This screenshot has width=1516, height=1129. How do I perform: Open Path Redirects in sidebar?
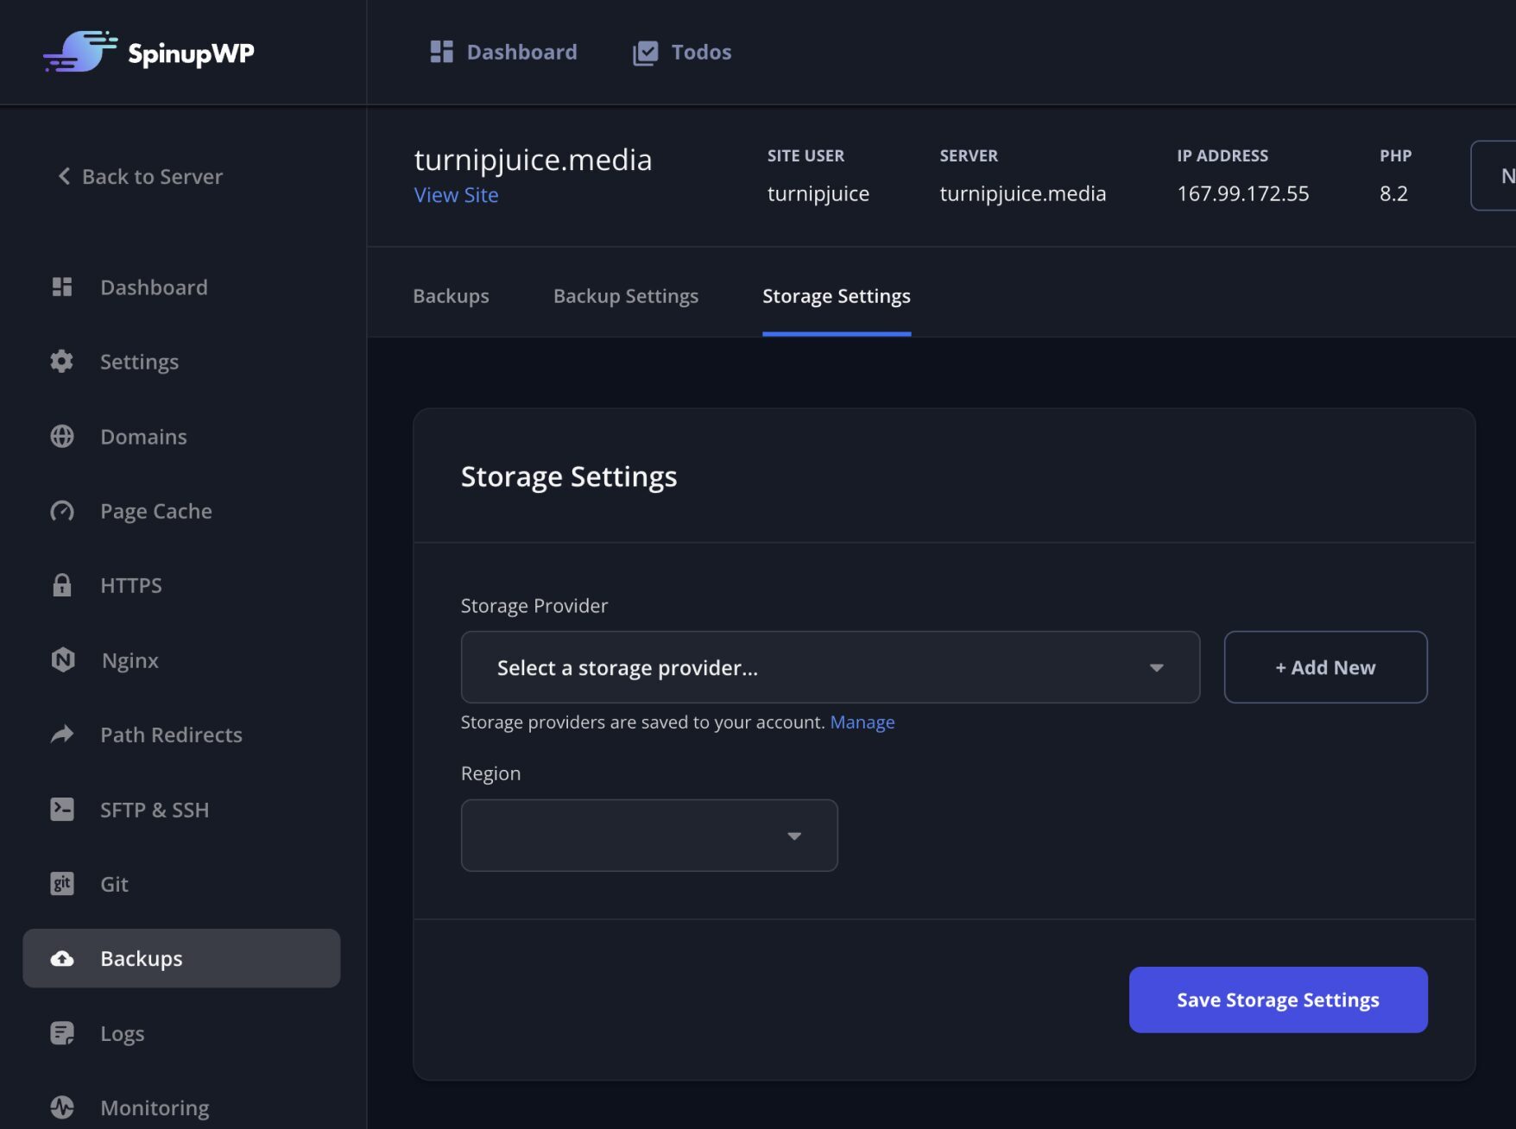click(181, 735)
